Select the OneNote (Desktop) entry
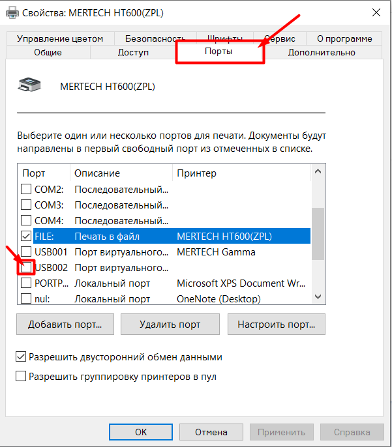This screenshot has height=447, width=392. 219,298
